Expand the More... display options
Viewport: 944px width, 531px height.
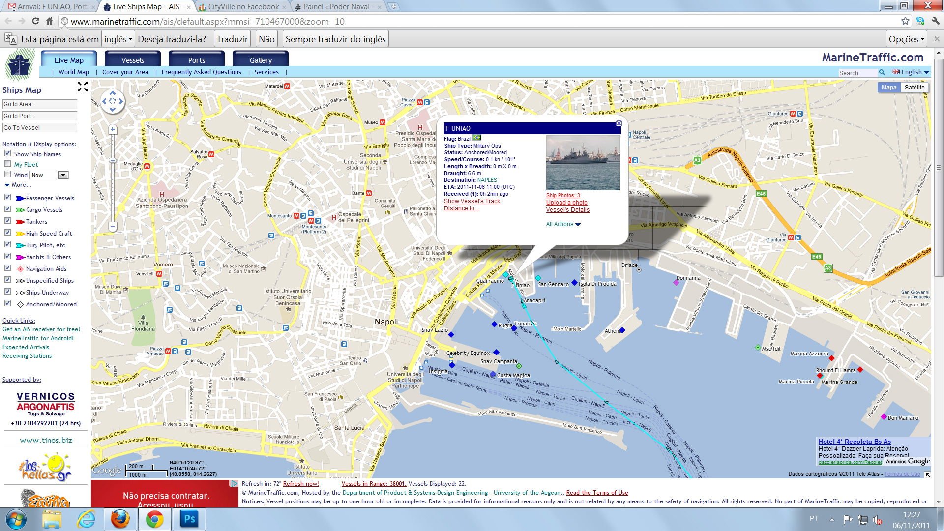(18, 185)
